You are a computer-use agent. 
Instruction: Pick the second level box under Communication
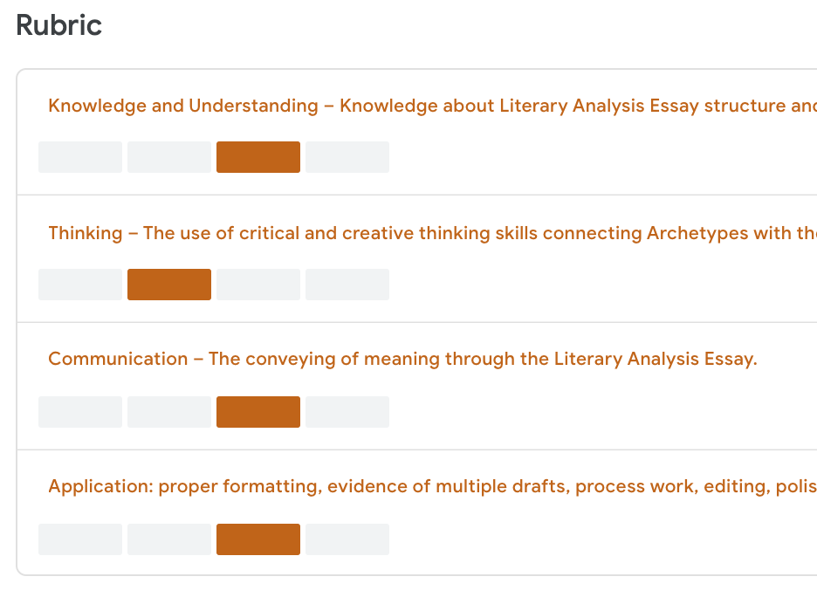(x=169, y=412)
